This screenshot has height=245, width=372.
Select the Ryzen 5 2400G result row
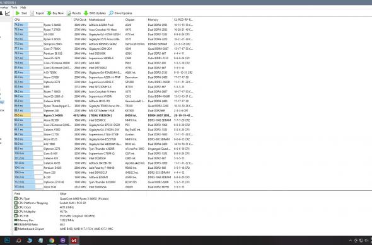pos(103,25)
